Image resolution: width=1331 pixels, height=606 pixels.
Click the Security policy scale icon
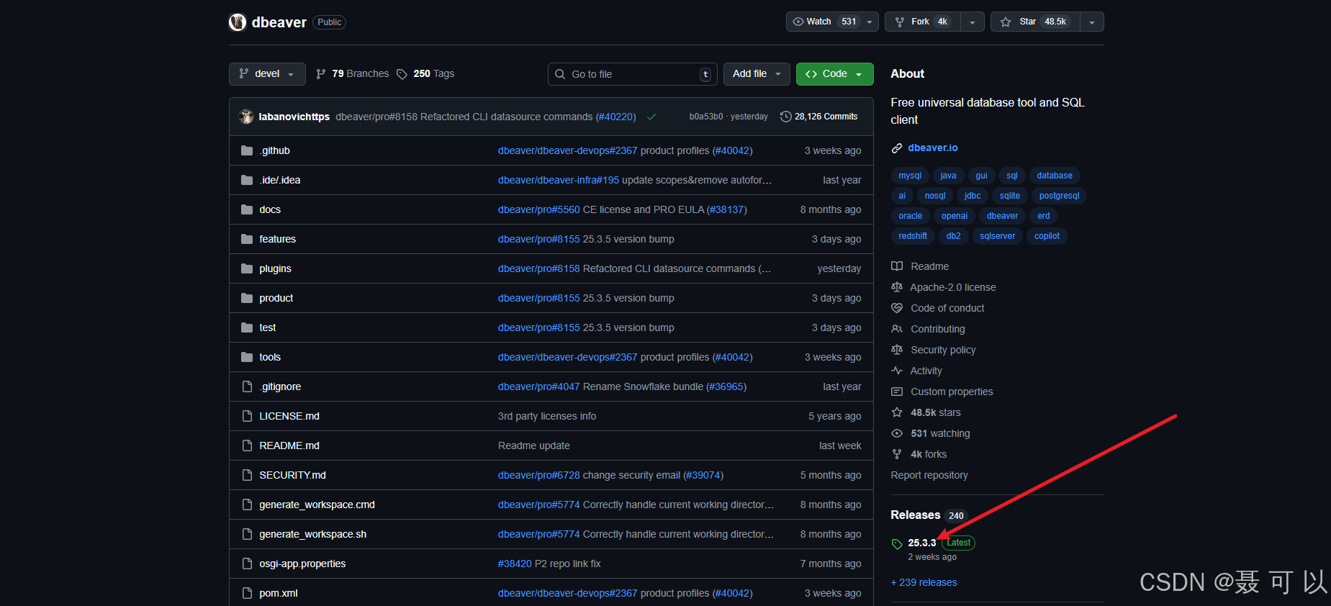(897, 350)
